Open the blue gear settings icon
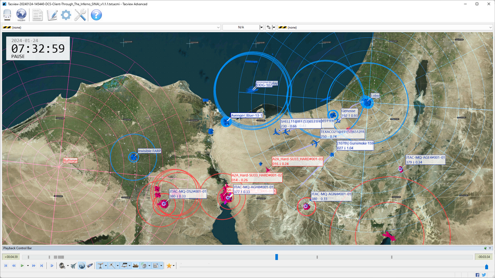The image size is (495, 278). (66, 15)
